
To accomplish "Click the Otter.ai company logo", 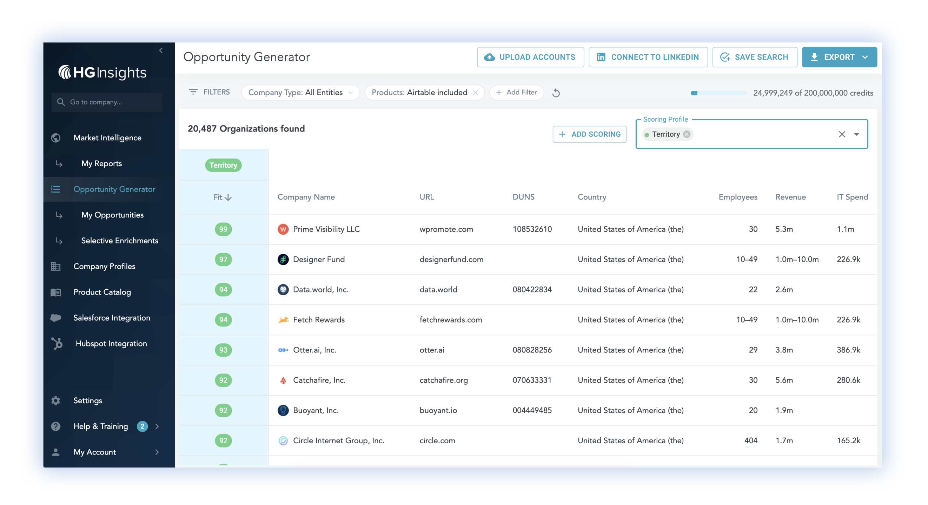I will tap(283, 350).
